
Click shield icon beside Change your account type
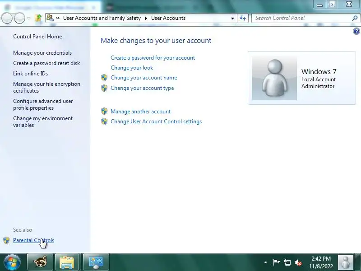coord(104,88)
